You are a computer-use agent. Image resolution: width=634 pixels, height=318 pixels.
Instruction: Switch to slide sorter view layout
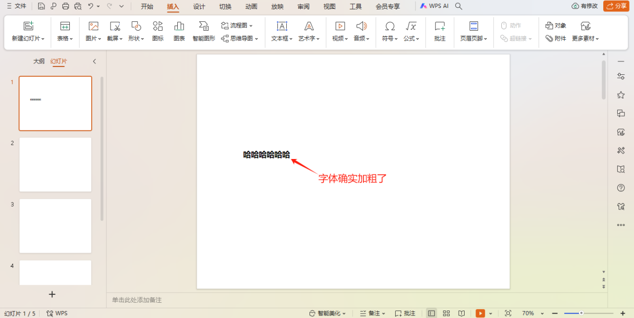click(446, 313)
